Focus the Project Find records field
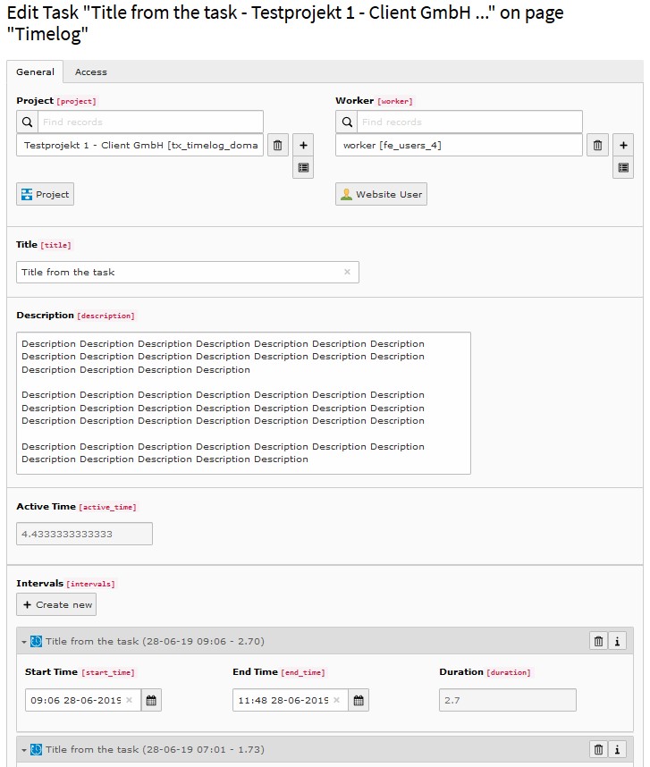Screen dimensions: 650x767 [150, 122]
